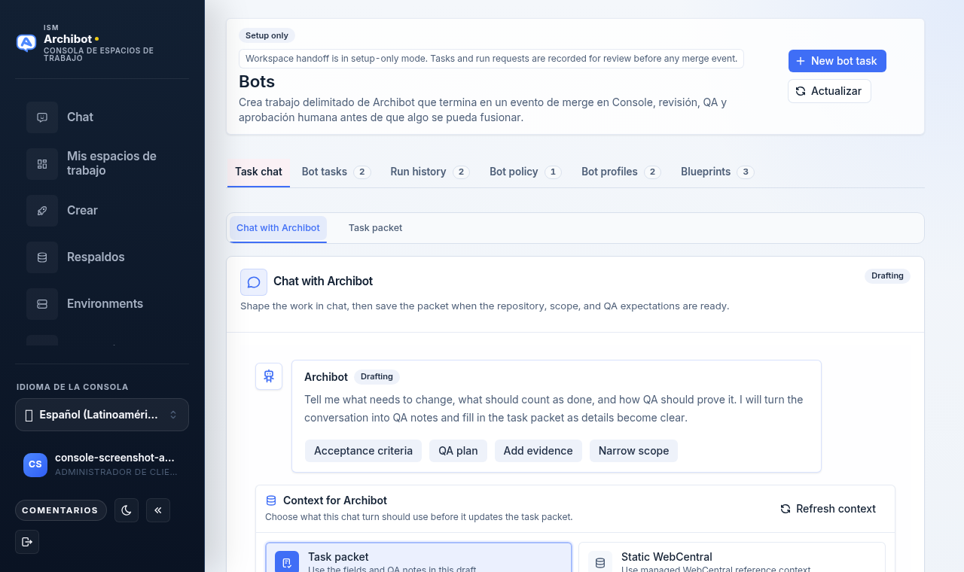This screenshot has height=572, width=964.
Task: Select the Chat with Archibot sub-tab
Action: pos(278,228)
